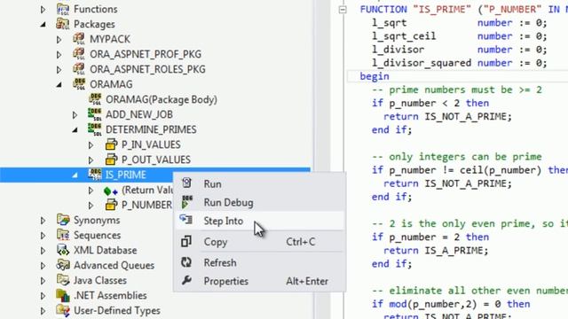This screenshot has width=568, height=319.
Task: Expand the Advanced Queues node
Action: (43, 266)
